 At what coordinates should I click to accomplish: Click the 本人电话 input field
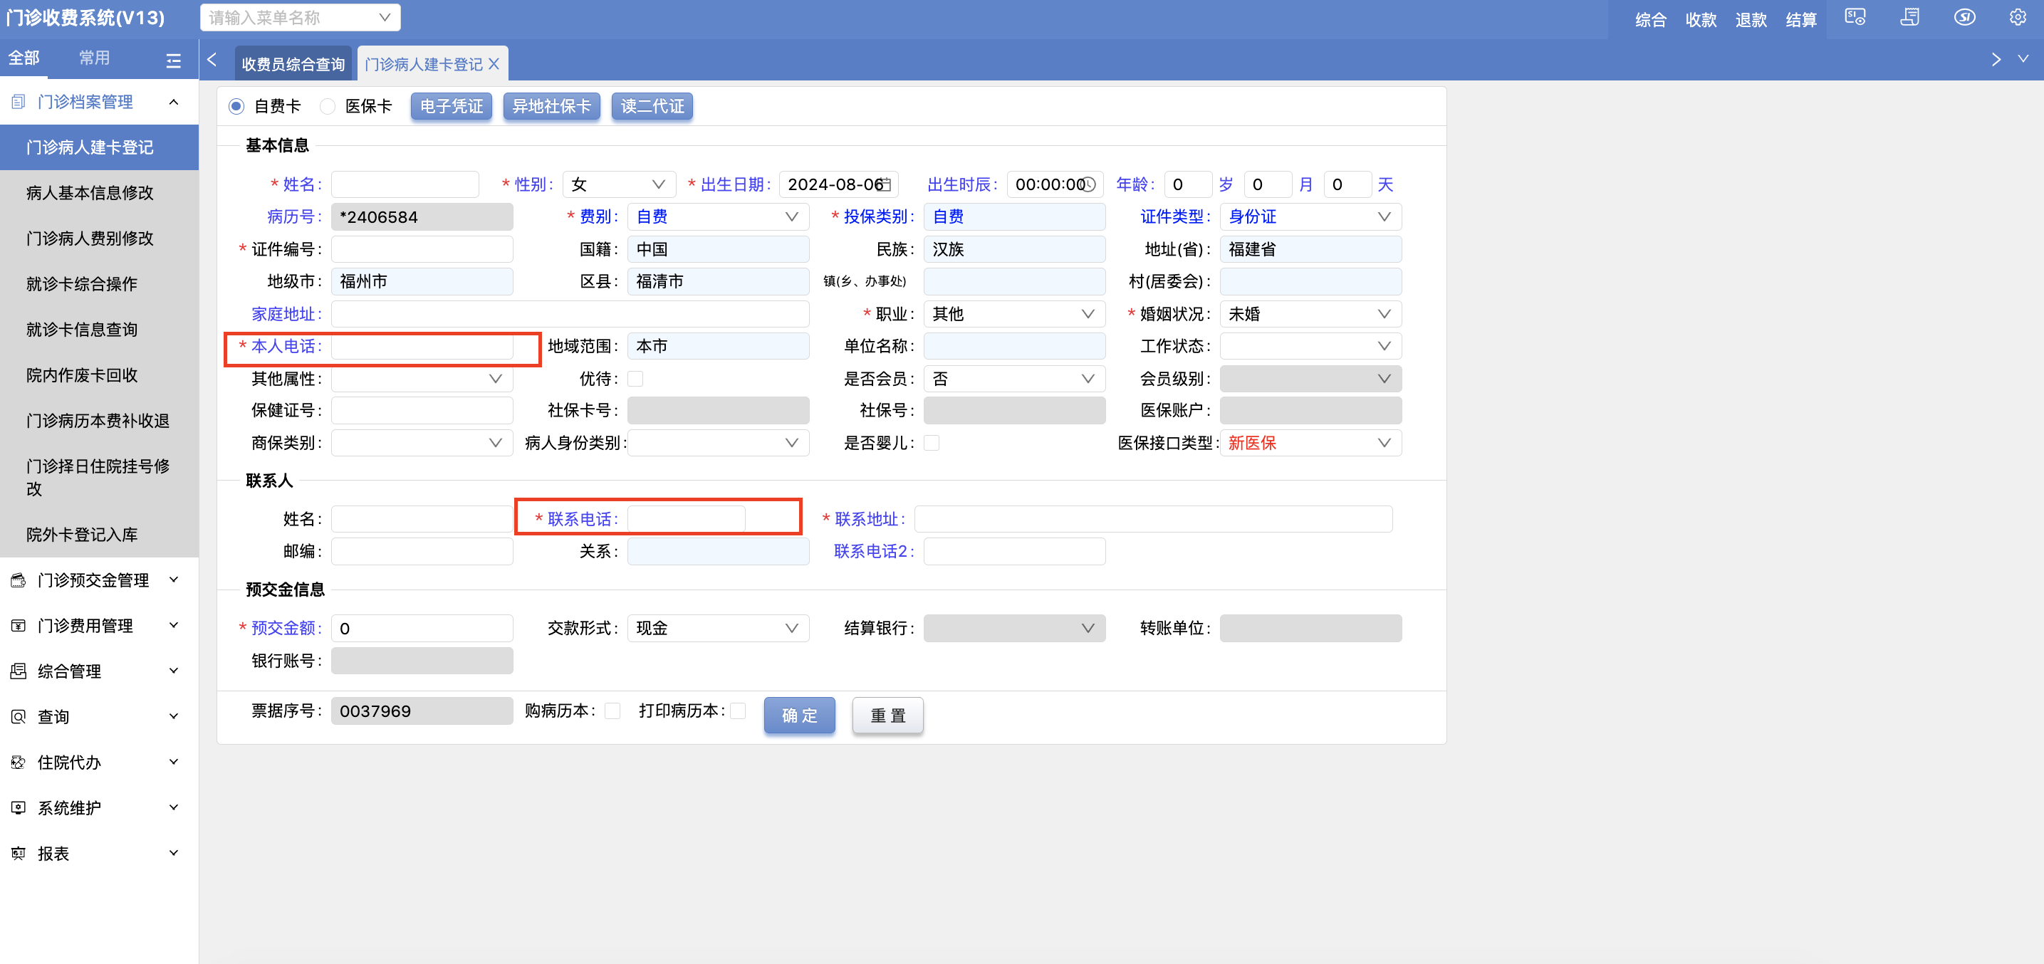click(422, 347)
